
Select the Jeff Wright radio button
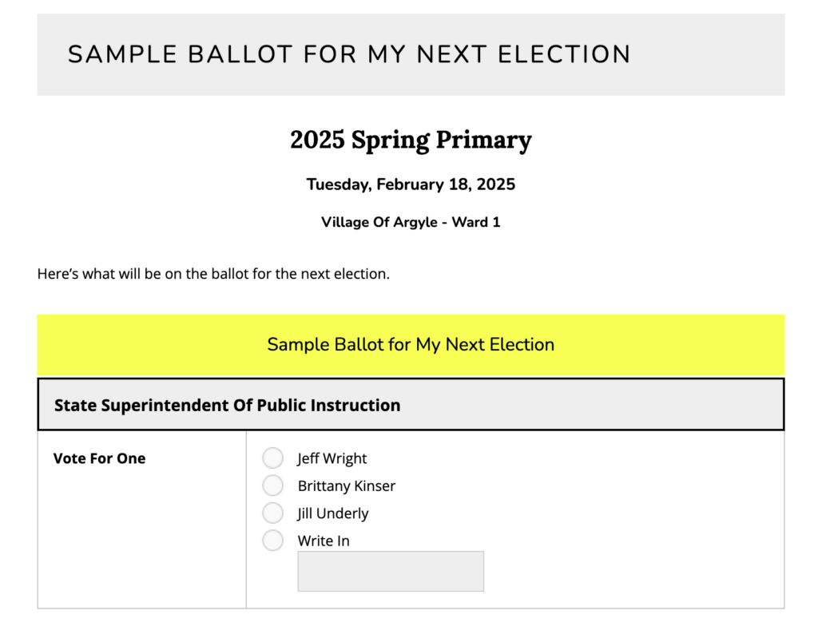pyautogui.click(x=273, y=458)
